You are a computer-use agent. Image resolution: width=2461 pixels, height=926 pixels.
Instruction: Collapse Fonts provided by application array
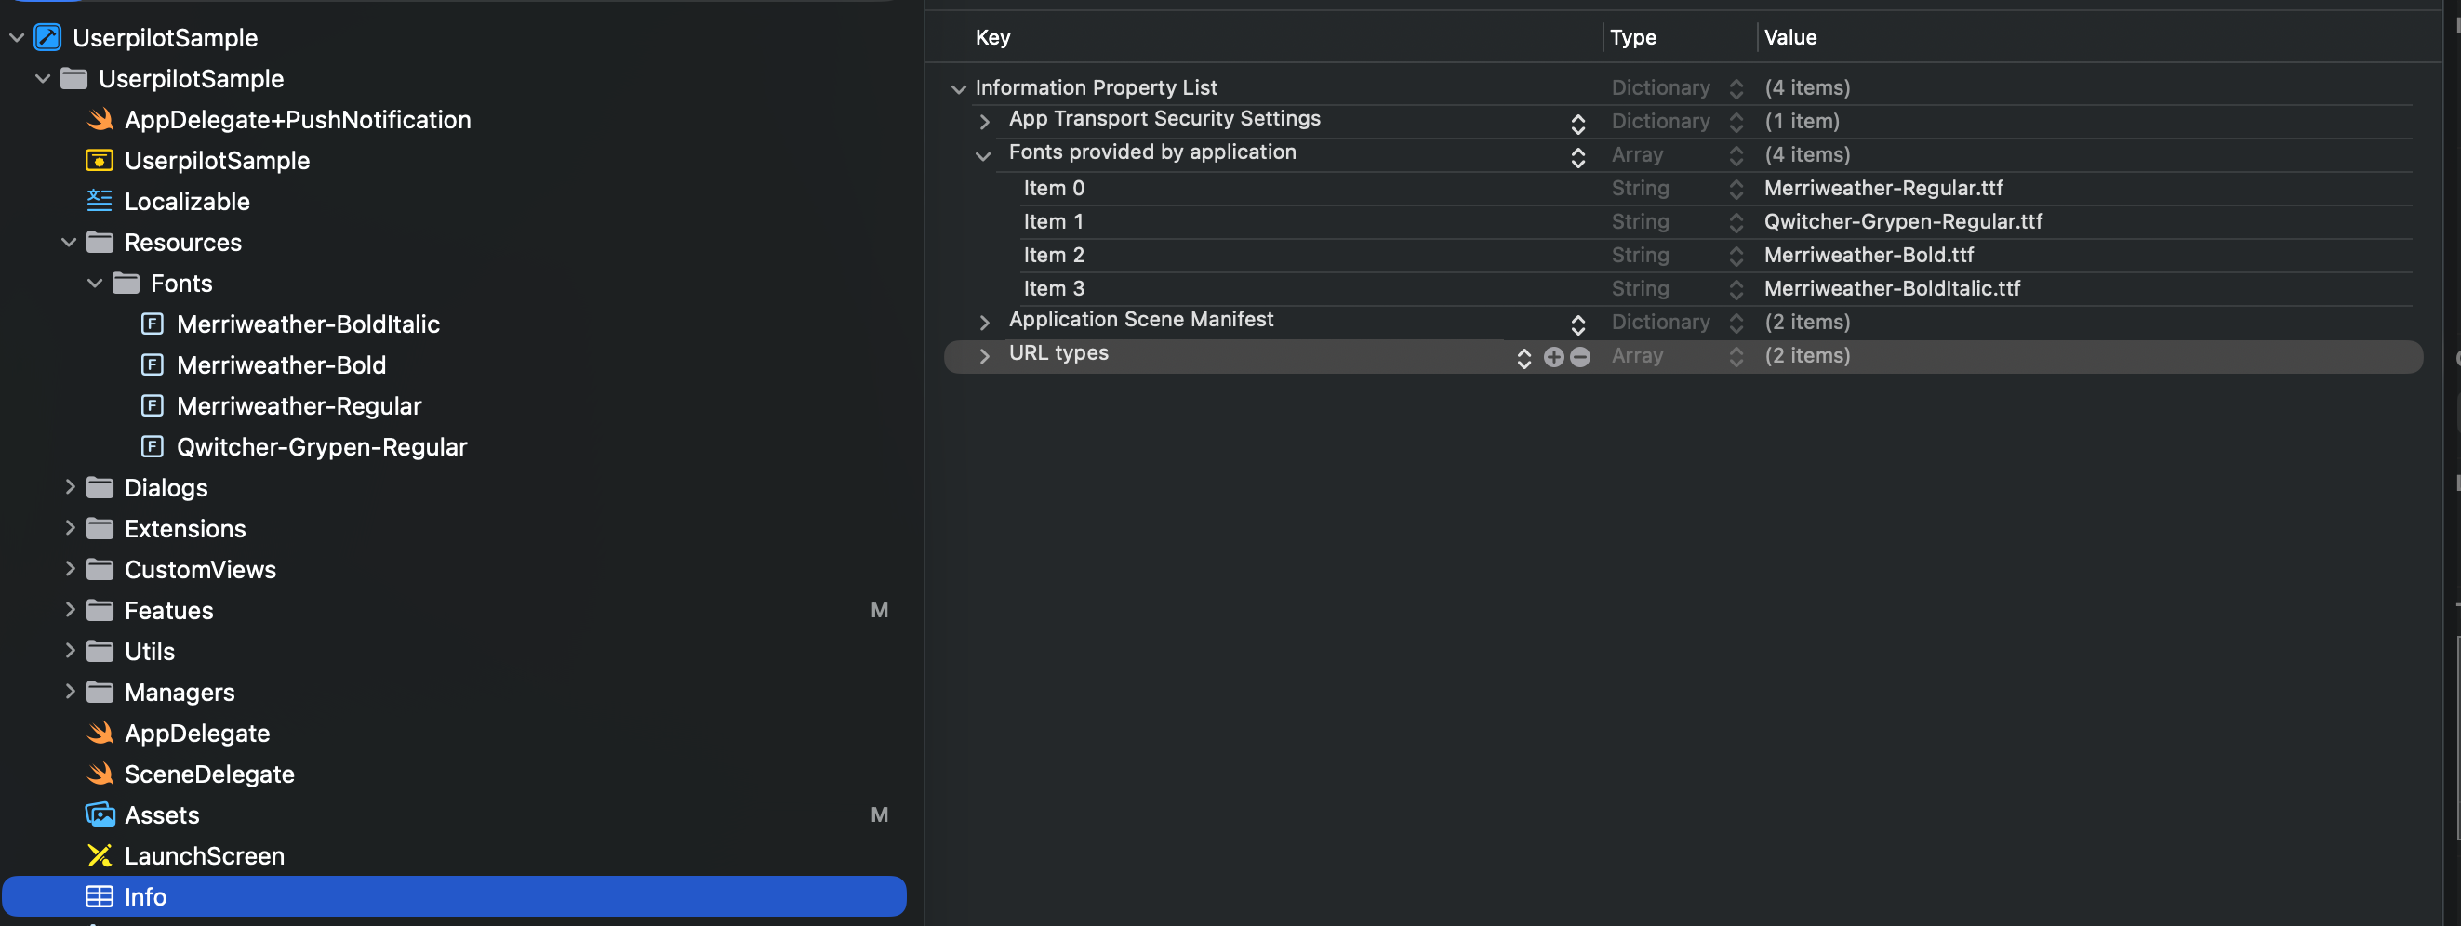[x=983, y=155]
